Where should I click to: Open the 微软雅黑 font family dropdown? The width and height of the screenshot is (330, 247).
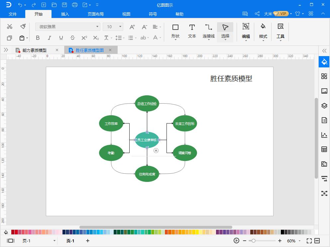pos(97,26)
